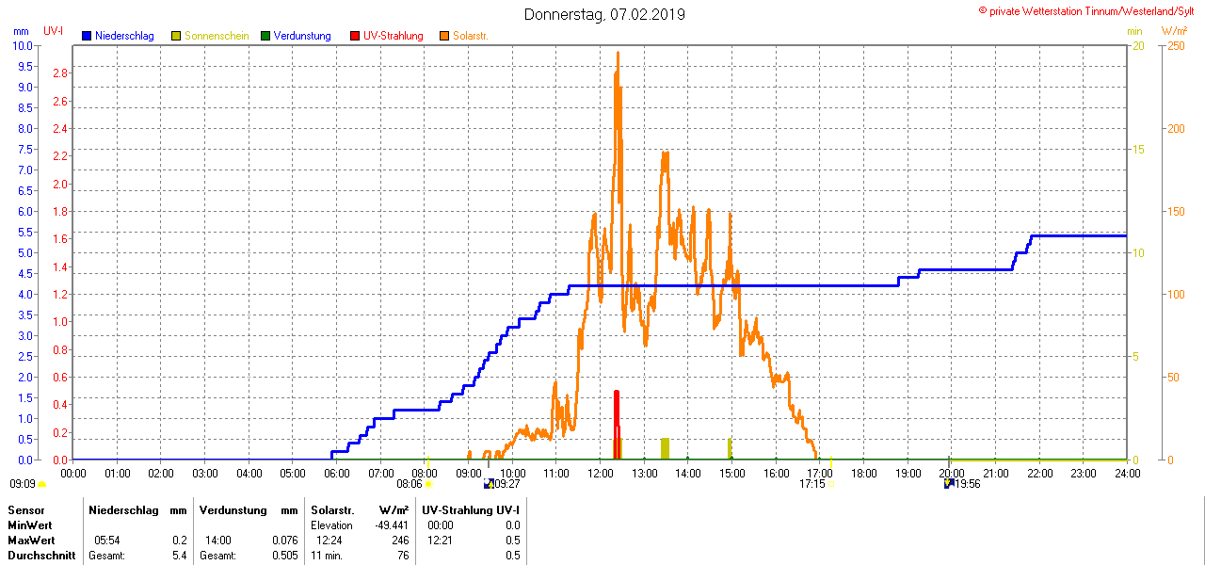Screen dimensions: 1205x565
Task: Click the UV-Strahlung UV-I table header
Action: coord(471,509)
